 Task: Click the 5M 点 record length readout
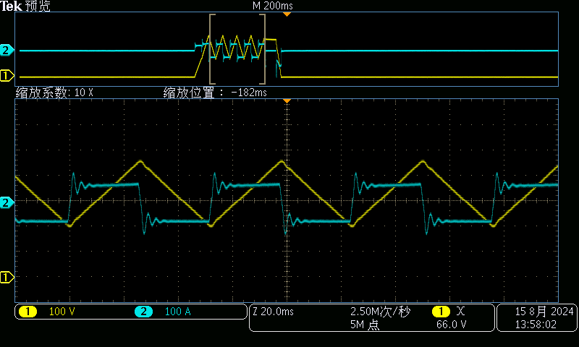[x=365, y=325]
